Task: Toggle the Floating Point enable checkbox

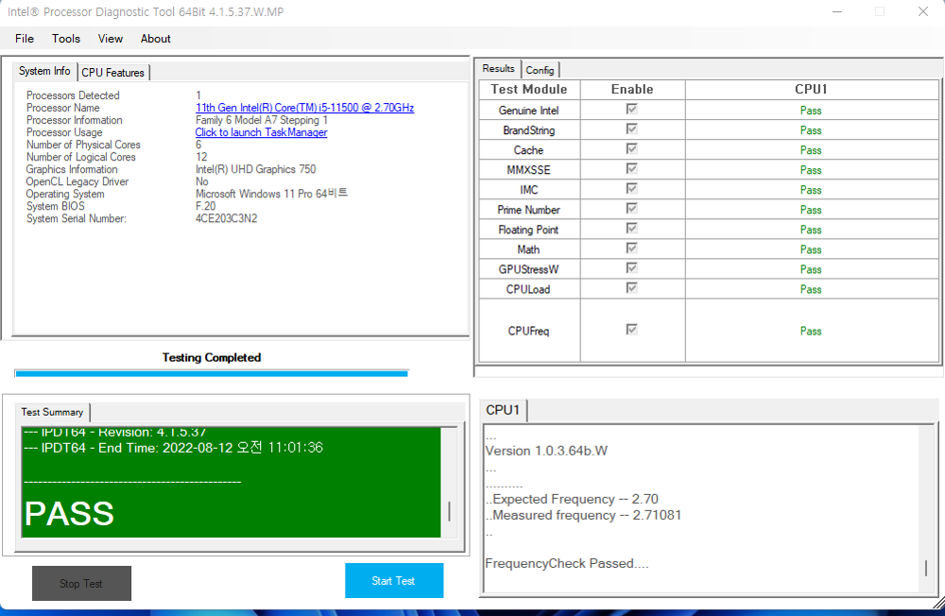Action: click(631, 229)
